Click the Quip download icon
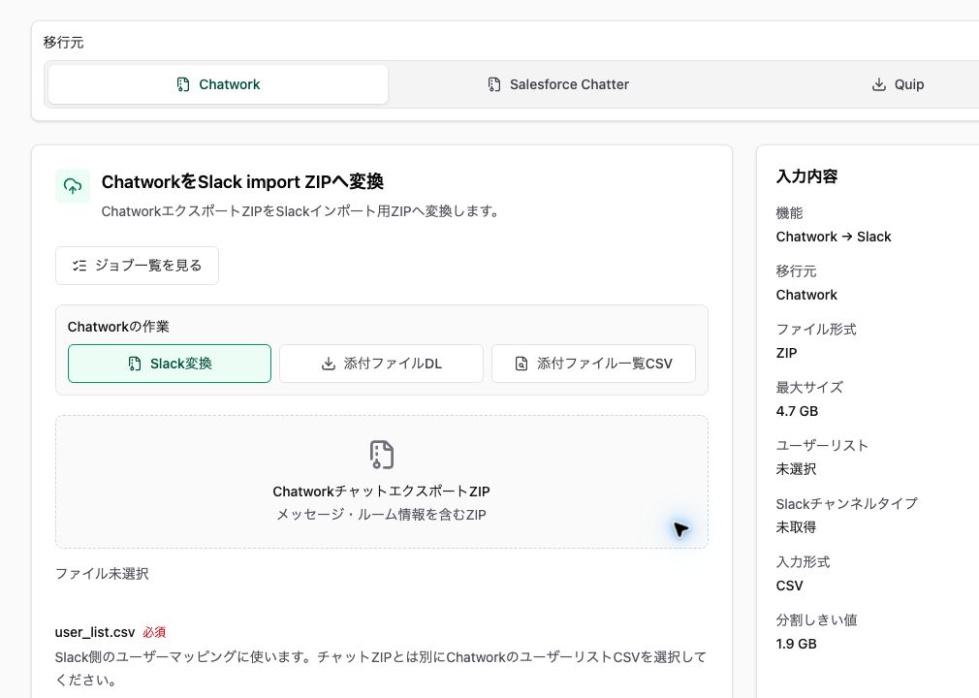 pyautogui.click(x=878, y=84)
